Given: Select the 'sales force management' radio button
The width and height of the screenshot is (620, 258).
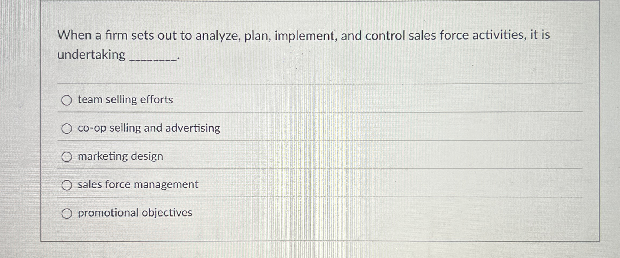Looking at the screenshot, I should click(67, 184).
